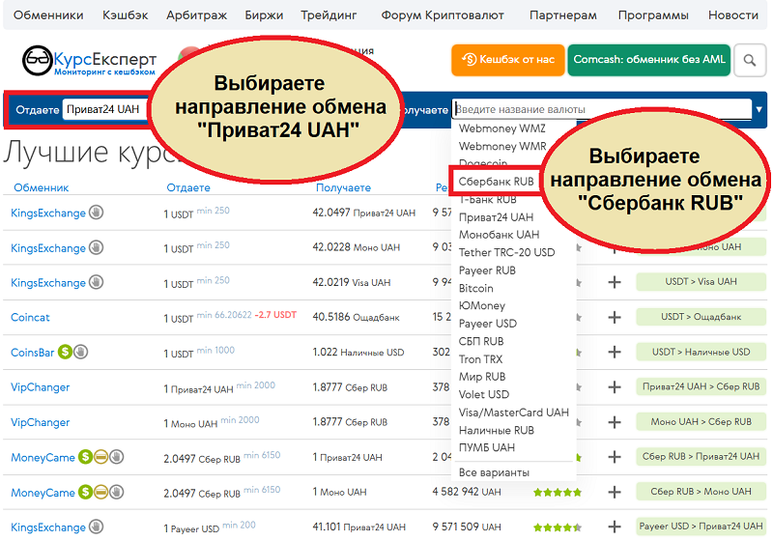Click hand badge beside KingsExchange Payeer USD row
This screenshot has width=773, height=541.
coord(96,527)
